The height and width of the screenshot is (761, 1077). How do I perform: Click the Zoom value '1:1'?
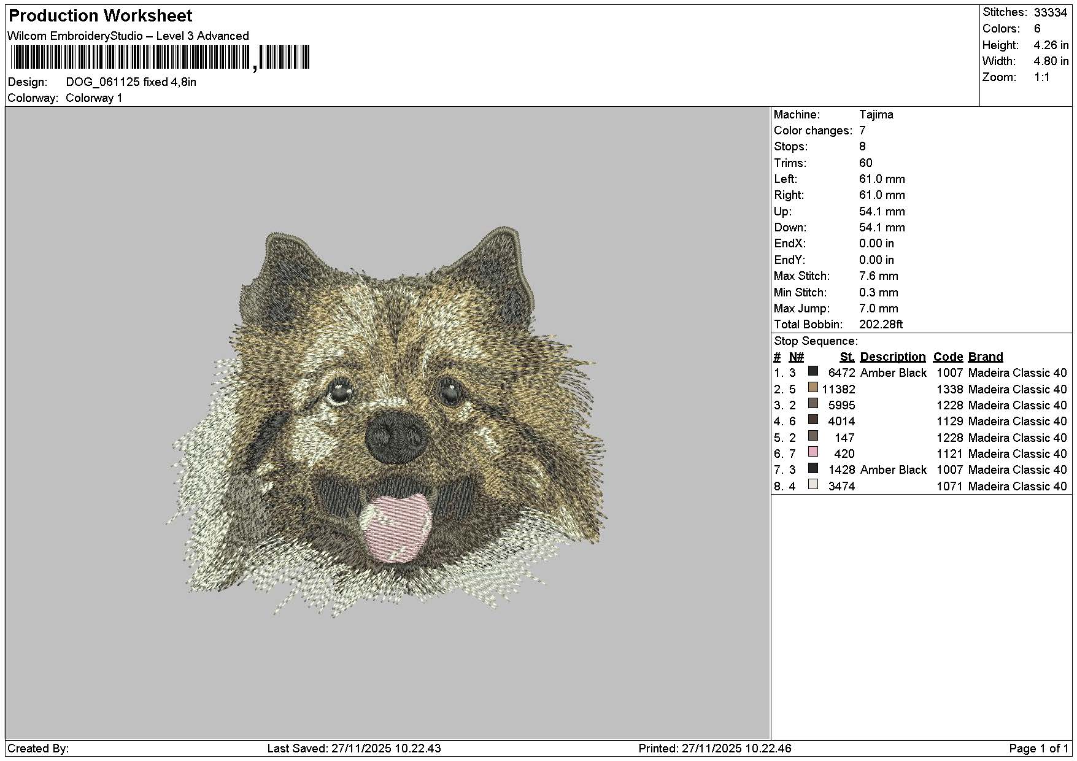coord(1042,77)
